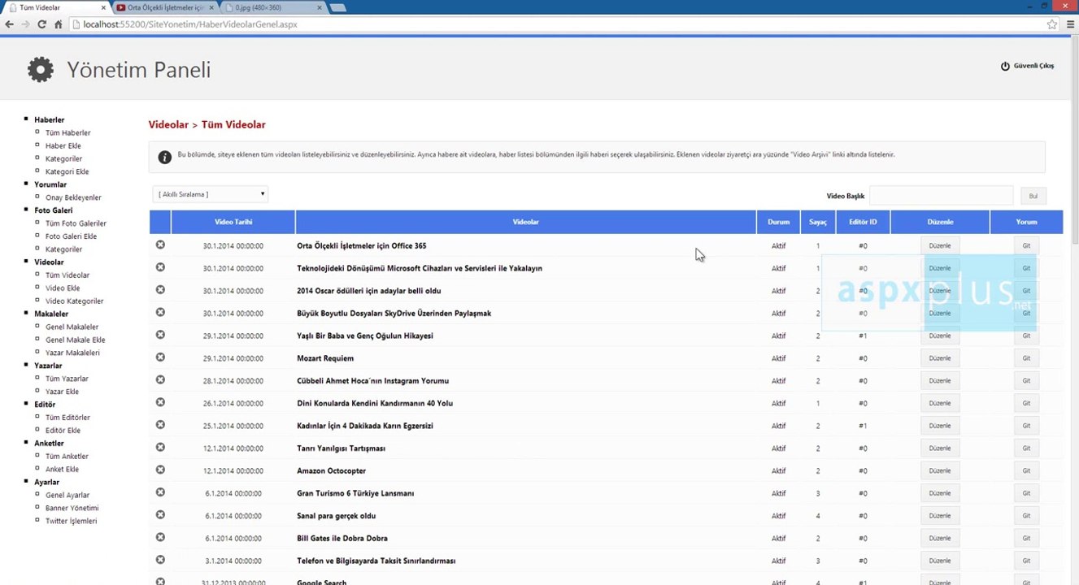Image resolution: width=1079 pixels, height=585 pixels.
Task: Delete the 'Bill Gates ile Dobra Dobra' row
Action: click(160, 537)
